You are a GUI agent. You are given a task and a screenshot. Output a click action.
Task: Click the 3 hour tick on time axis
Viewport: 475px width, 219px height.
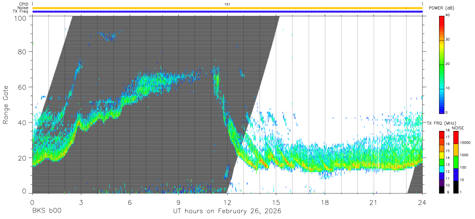tap(81, 202)
